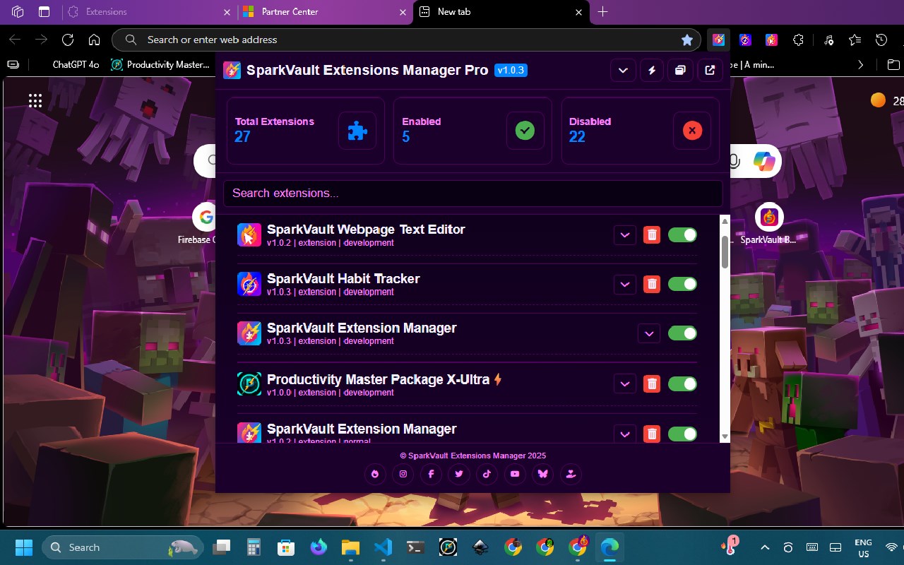Click the scrollbar thumb of extensions list
Viewport: 904px width, 565px height.
pos(725,252)
